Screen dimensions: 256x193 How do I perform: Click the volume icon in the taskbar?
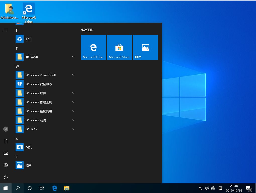[207, 188]
